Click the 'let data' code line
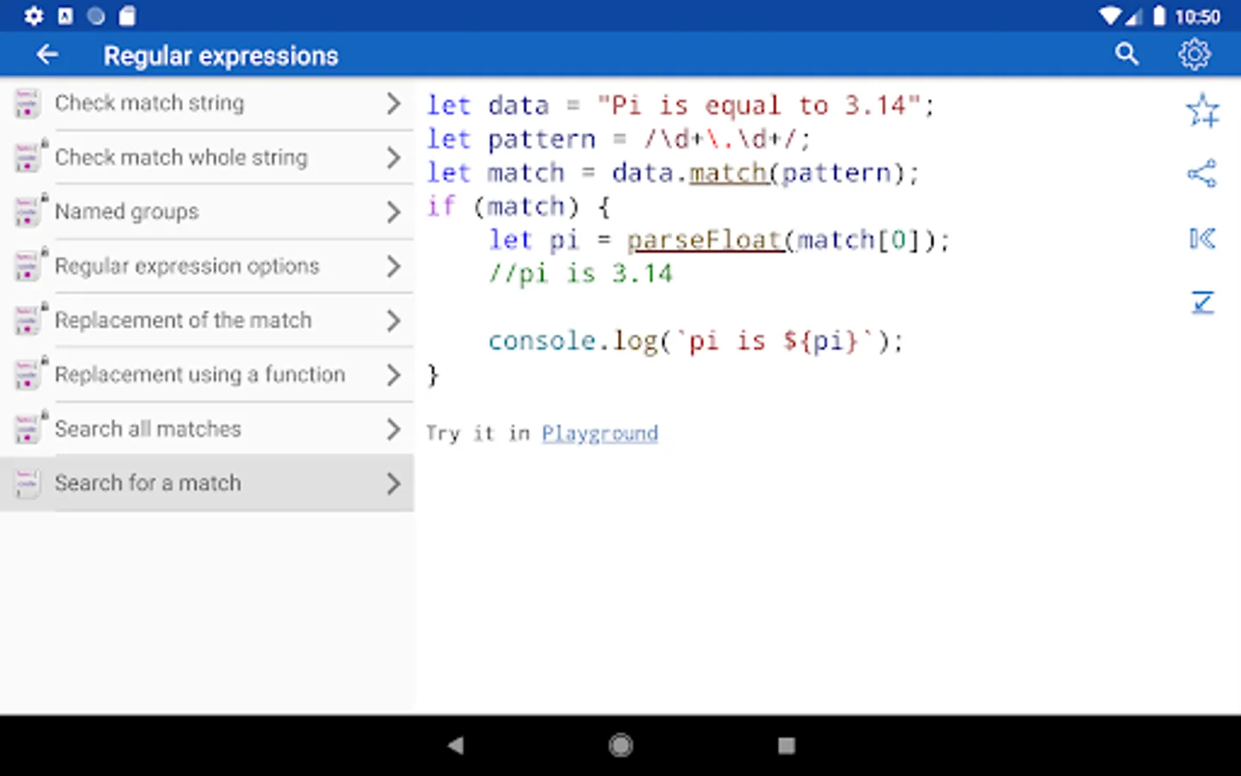The image size is (1241, 776). [x=681, y=105]
